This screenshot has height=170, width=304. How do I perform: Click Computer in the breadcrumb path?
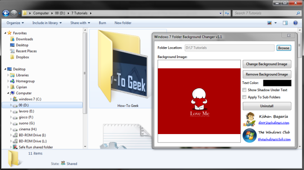click(41, 13)
